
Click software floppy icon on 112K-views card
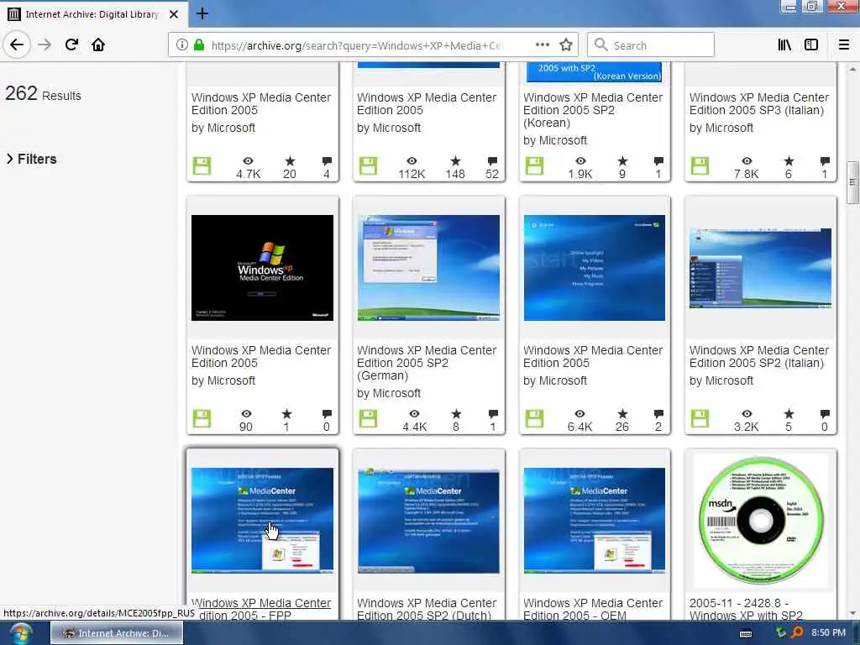[368, 166]
